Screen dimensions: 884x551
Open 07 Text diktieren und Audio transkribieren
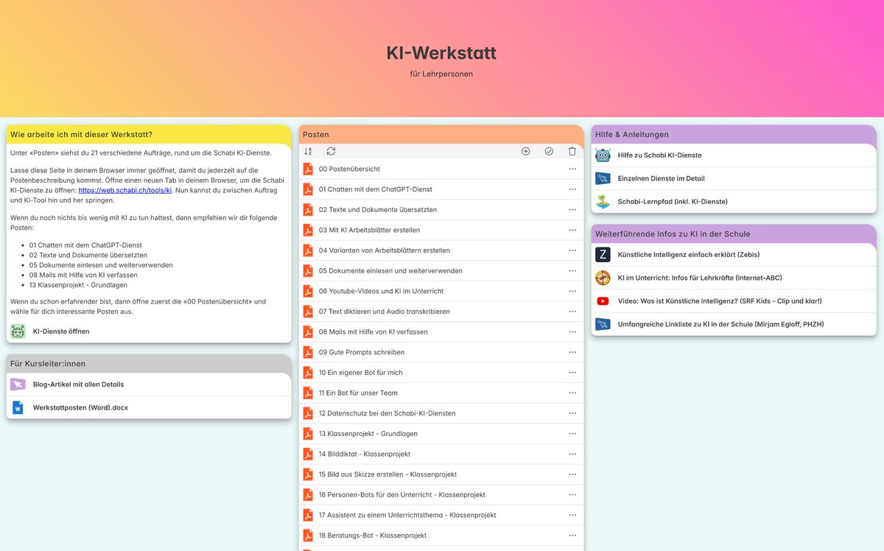point(384,312)
